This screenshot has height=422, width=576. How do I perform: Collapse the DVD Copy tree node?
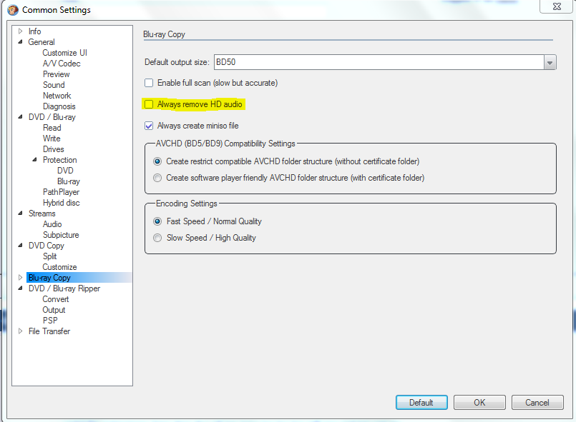pos(20,246)
